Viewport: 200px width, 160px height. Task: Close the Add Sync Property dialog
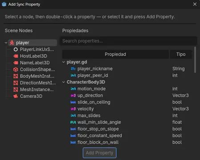(195, 4)
